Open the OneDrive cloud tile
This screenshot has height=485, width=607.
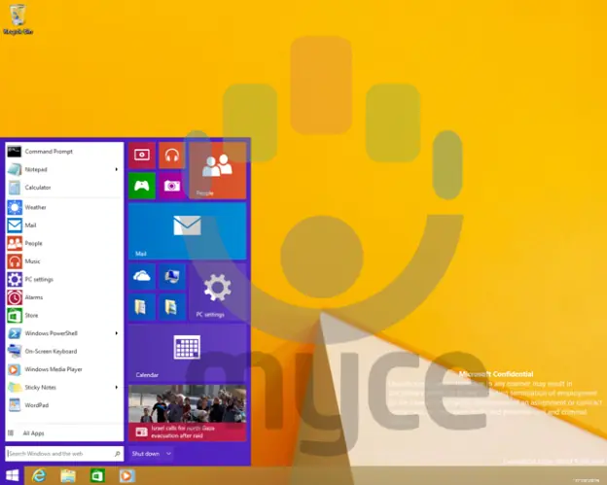pyautogui.click(x=142, y=276)
